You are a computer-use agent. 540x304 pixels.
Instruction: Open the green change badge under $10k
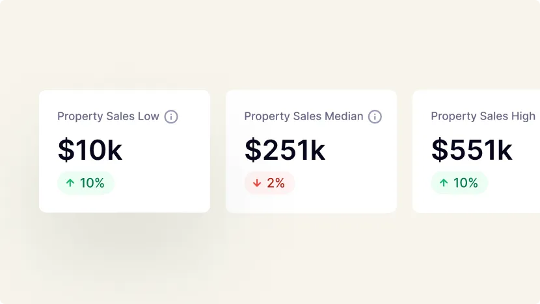86,183
